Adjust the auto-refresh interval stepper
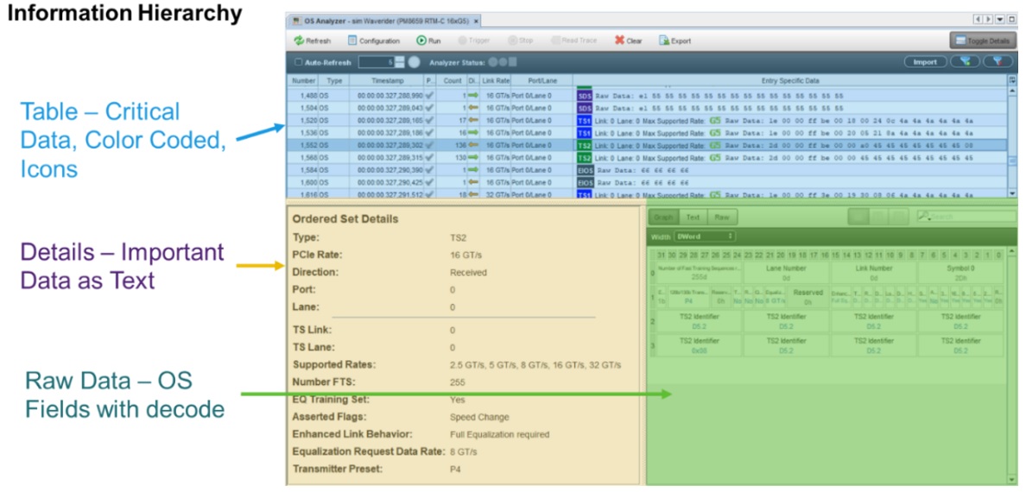 pyautogui.click(x=399, y=62)
